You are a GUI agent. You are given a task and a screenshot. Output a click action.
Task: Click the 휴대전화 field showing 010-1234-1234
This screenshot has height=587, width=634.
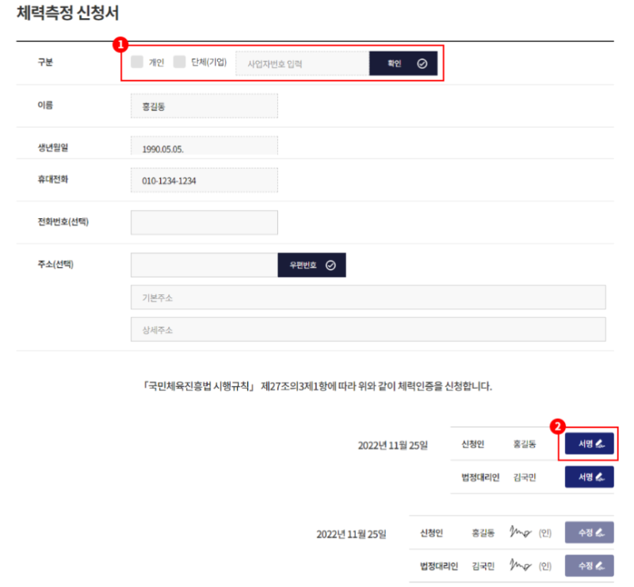tap(204, 180)
